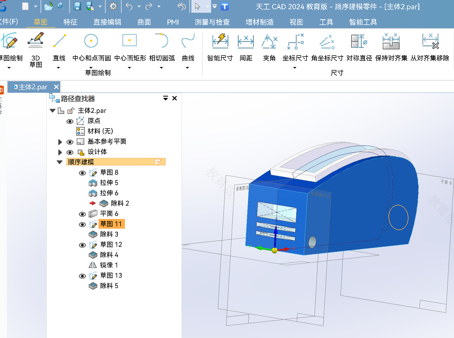454x338 pixels.
Task: Toggle the 顺序建模 checkmark box
Action: click(x=159, y=162)
